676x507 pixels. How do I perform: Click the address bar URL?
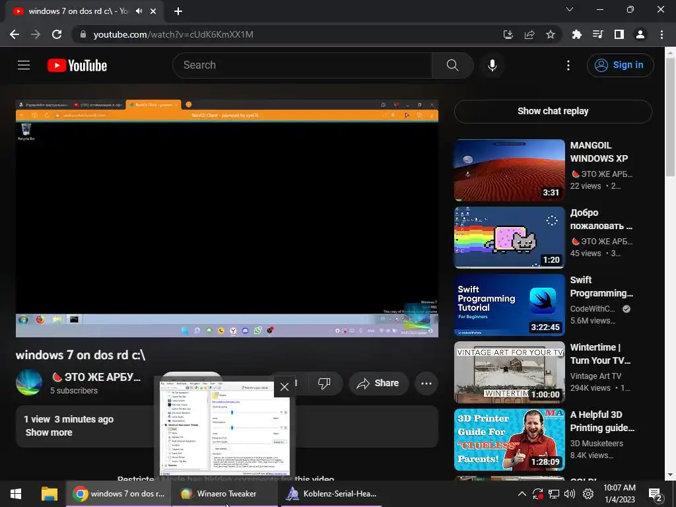(174, 34)
